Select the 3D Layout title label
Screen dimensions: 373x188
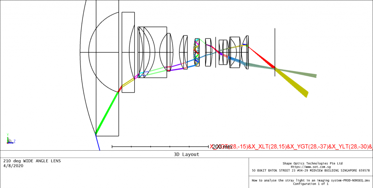tap(186, 154)
